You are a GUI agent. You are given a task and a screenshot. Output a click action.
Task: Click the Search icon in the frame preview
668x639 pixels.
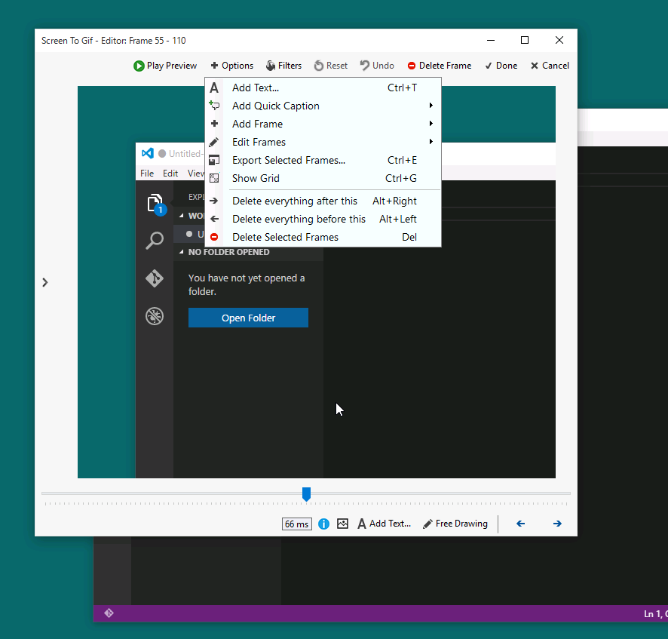155,241
